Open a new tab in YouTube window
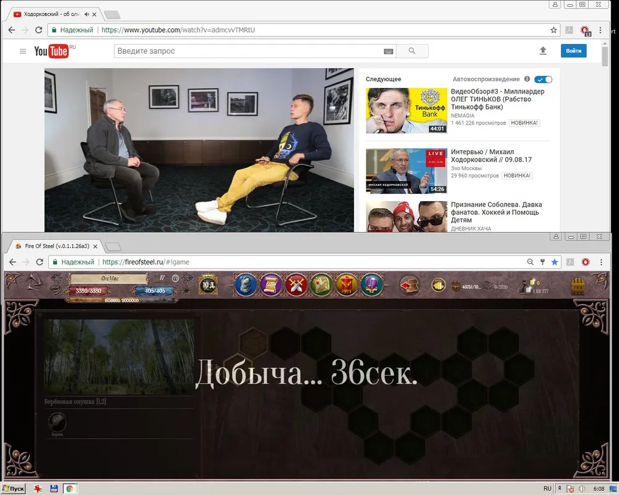This screenshot has height=495, width=619. click(x=113, y=15)
